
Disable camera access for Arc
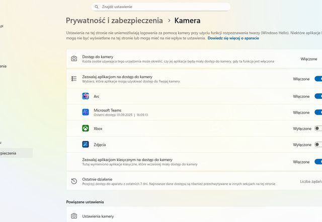point(318,96)
